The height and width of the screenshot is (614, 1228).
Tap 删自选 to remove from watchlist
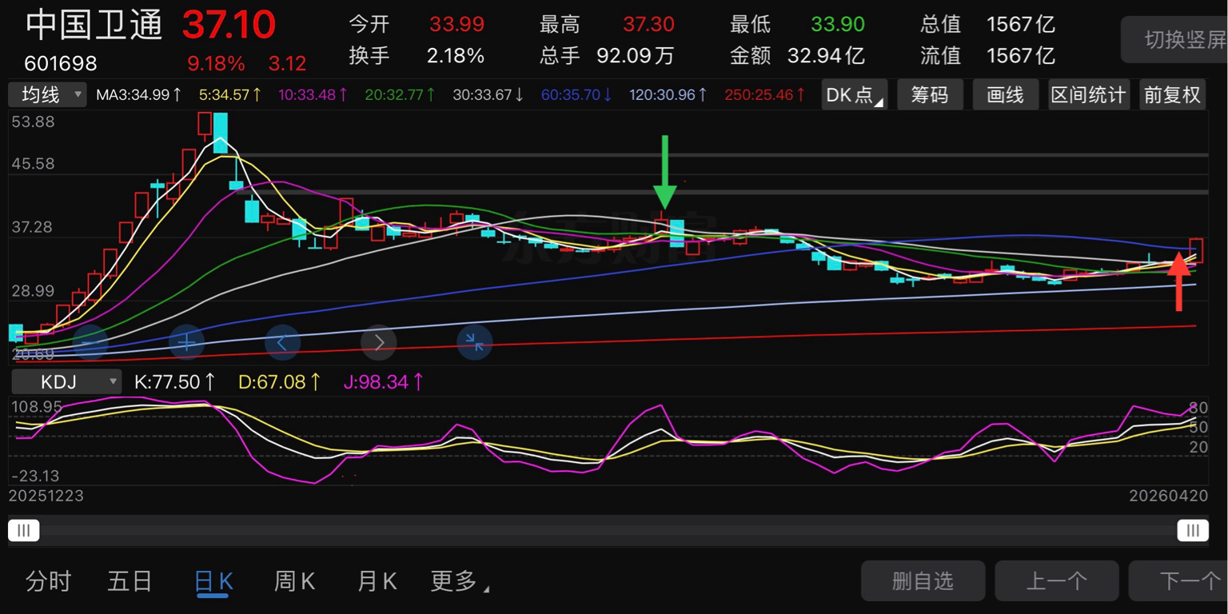coord(923,581)
